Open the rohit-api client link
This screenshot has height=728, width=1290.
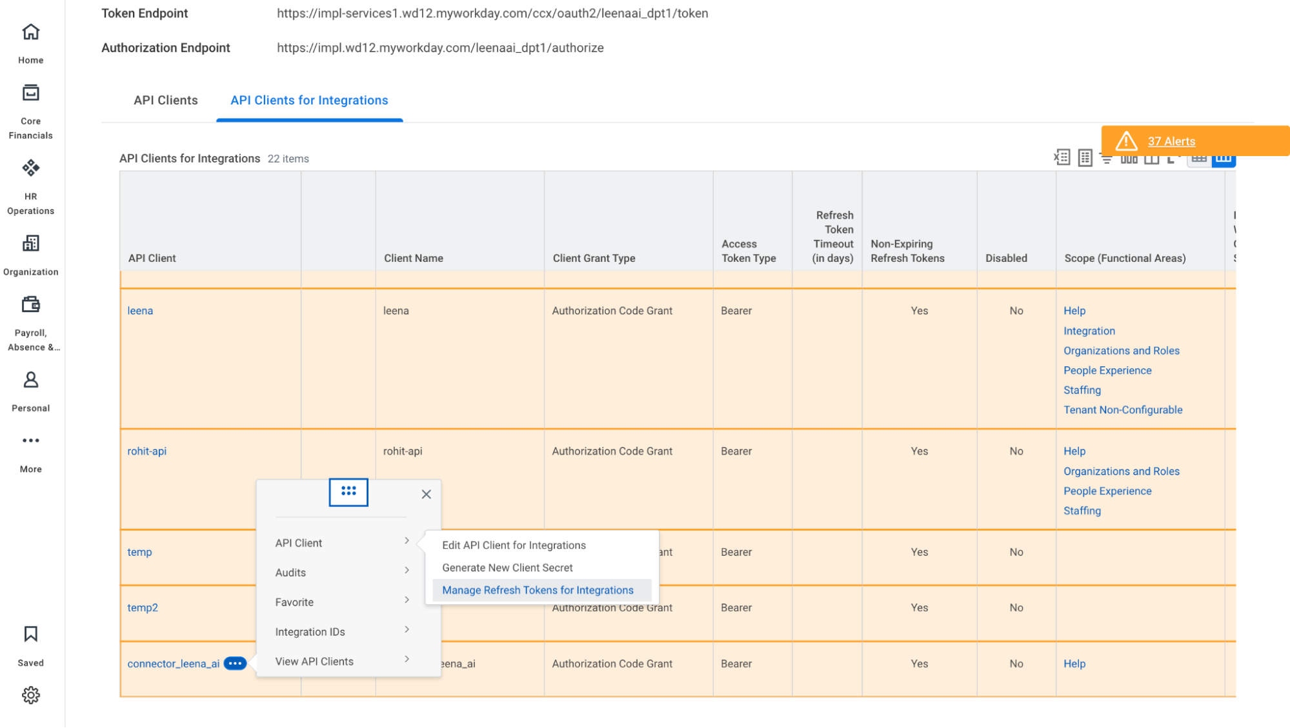coord(146,451)
